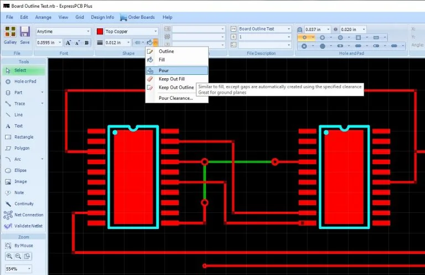
Task: Activate the Line tool
Action: click(24, 115)
